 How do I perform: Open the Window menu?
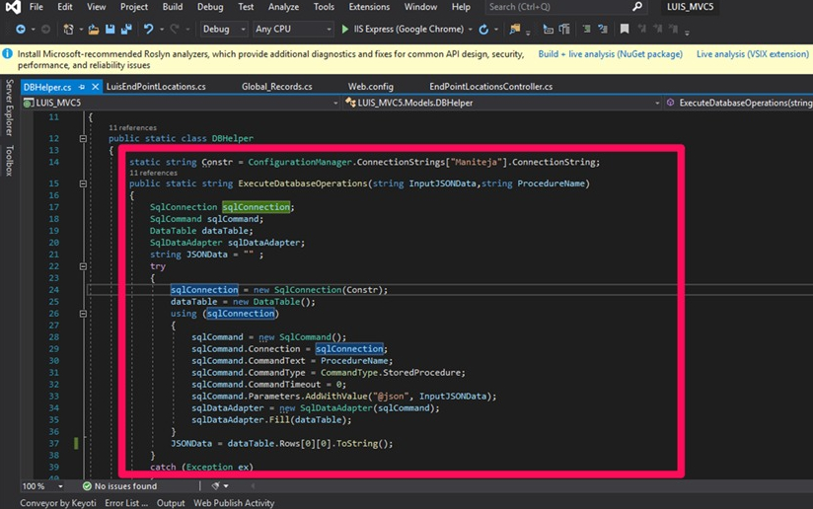click(x=420, y=7)
